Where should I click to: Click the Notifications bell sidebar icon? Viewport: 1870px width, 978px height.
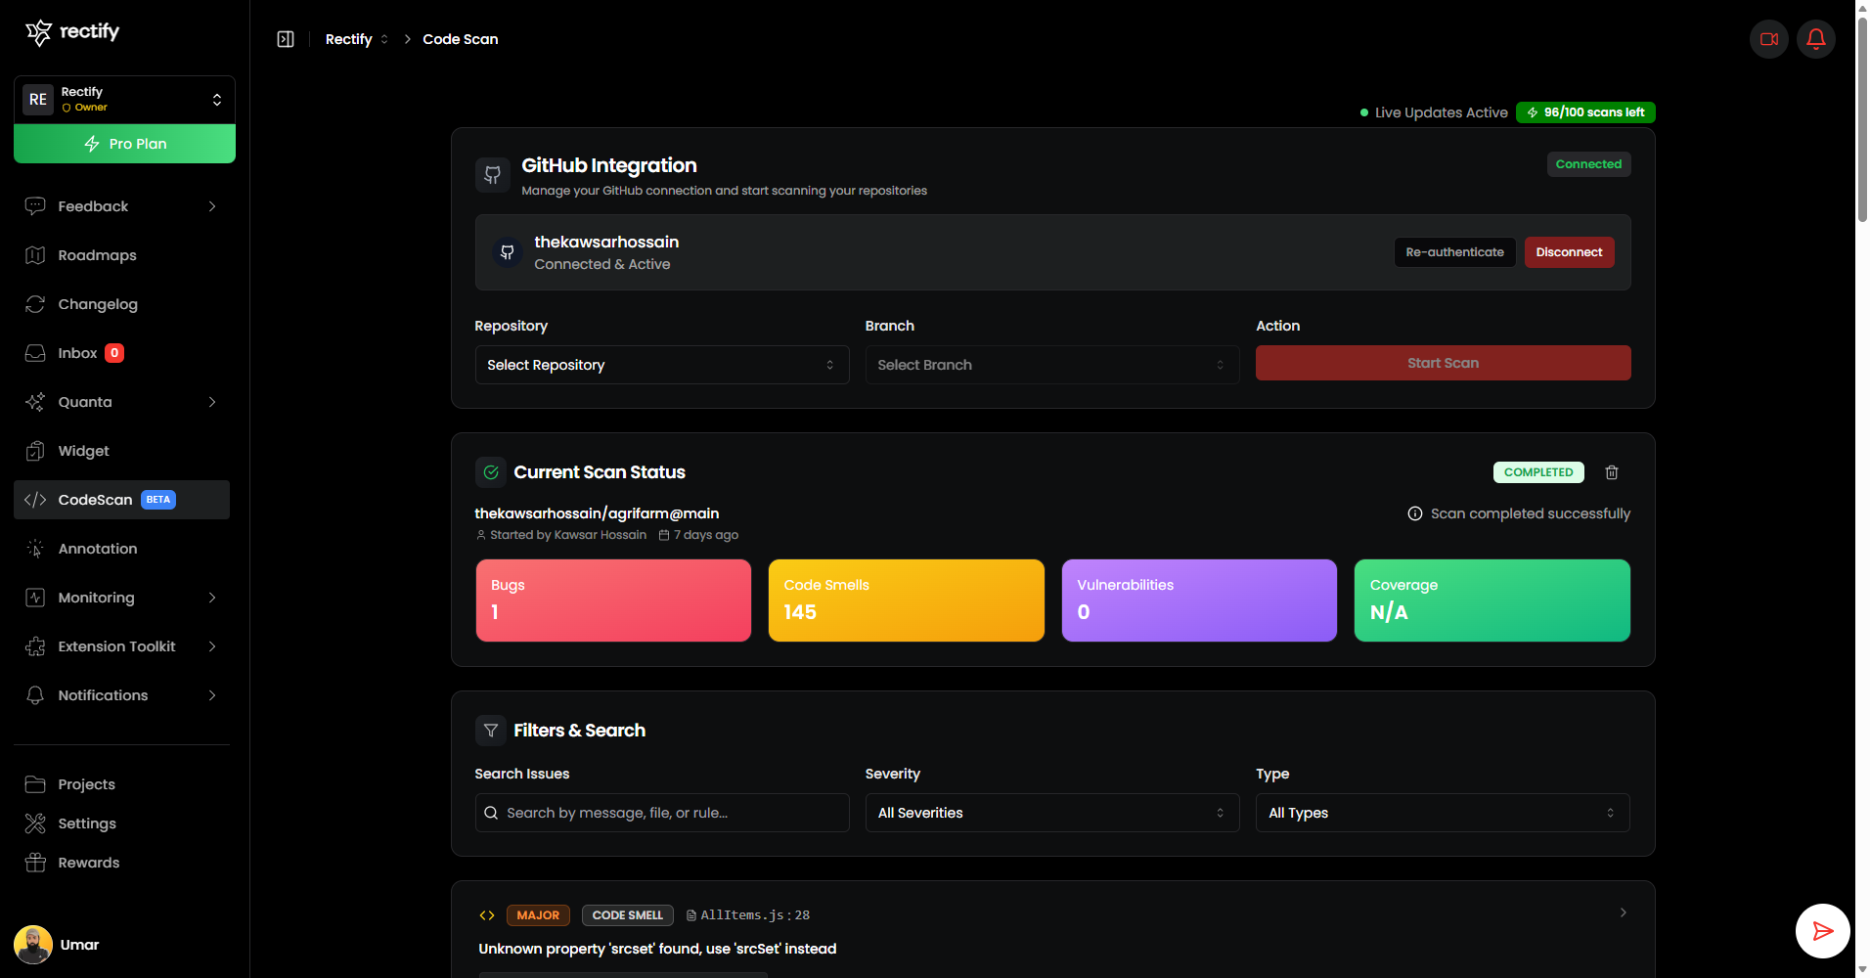(x=35, y=695)
